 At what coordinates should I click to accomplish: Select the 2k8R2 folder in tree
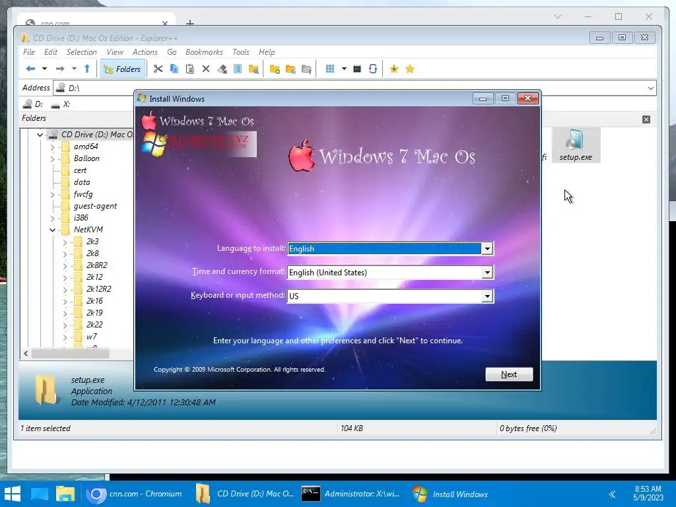pos(96,265)
